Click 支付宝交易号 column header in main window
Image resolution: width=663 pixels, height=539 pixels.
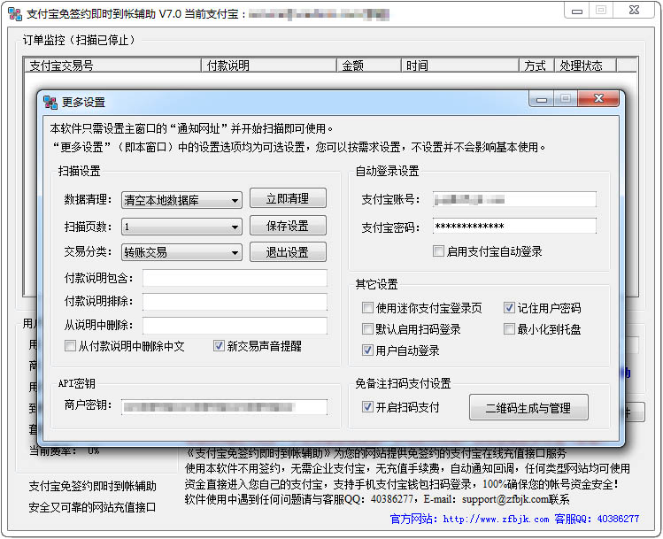[112, 65]
